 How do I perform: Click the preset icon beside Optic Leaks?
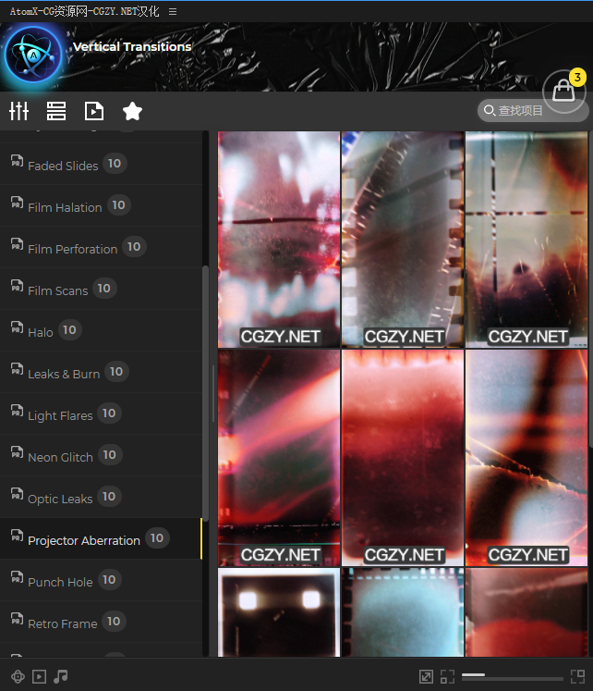tap(18, 494)
